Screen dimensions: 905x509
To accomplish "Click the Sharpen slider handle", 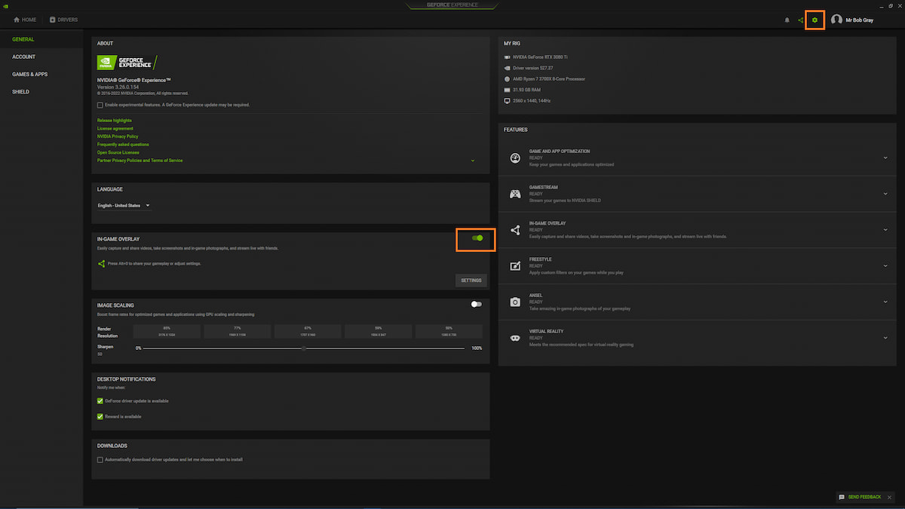I will pyautogui.click(x=303, y=348).
